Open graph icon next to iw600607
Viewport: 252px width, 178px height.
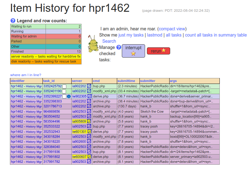point(90,157)
